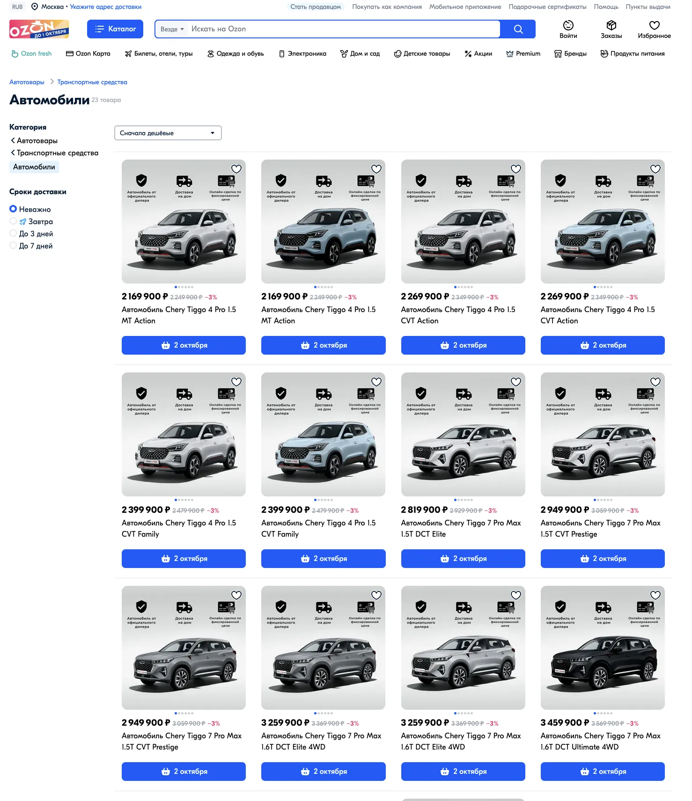
Task: Open Продукты питания section
Action: coord(633,54)
